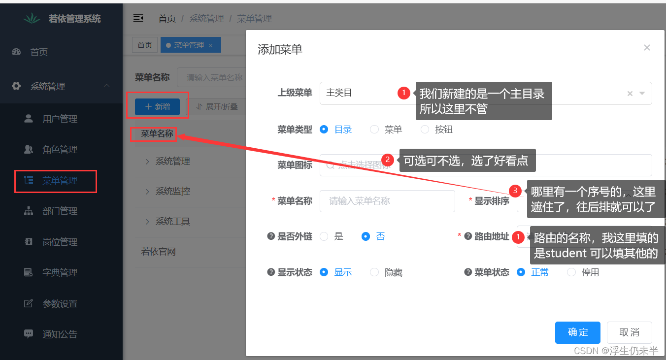Click the 确定 button in the dialog
Viewport: 666px width, 360px height.
click(x=578, y=332)
